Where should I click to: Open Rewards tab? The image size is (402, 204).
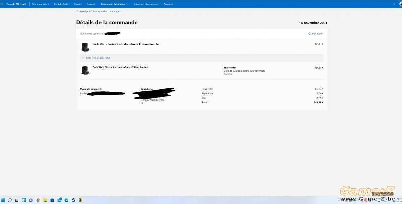point(91,4)
